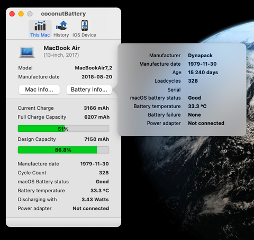Select 1979-11-30 in the battery popover
This screenshot has width=254, height=240.
click(202, 64)
